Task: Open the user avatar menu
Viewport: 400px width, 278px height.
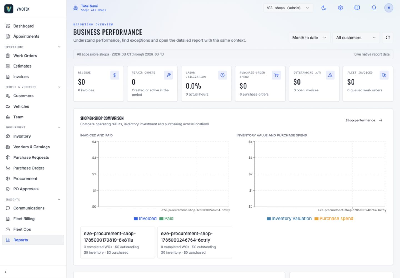Action: [389, 8]
